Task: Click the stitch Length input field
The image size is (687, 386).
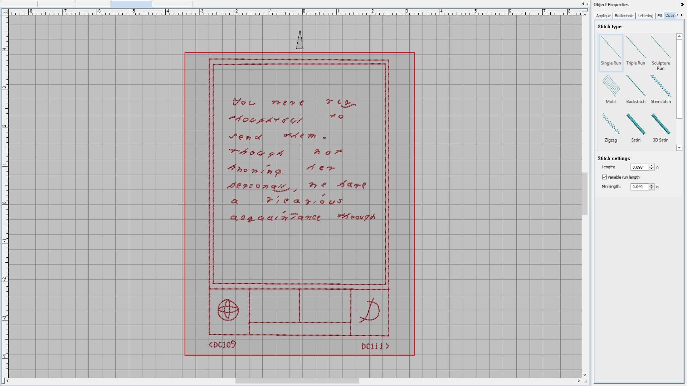Action: pos(639,167)
